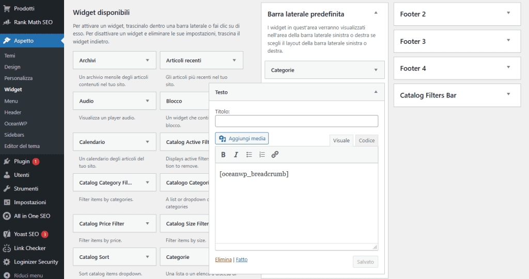Open the Sidebars submenu item
529x279 pixels.
tap(14, 135)
